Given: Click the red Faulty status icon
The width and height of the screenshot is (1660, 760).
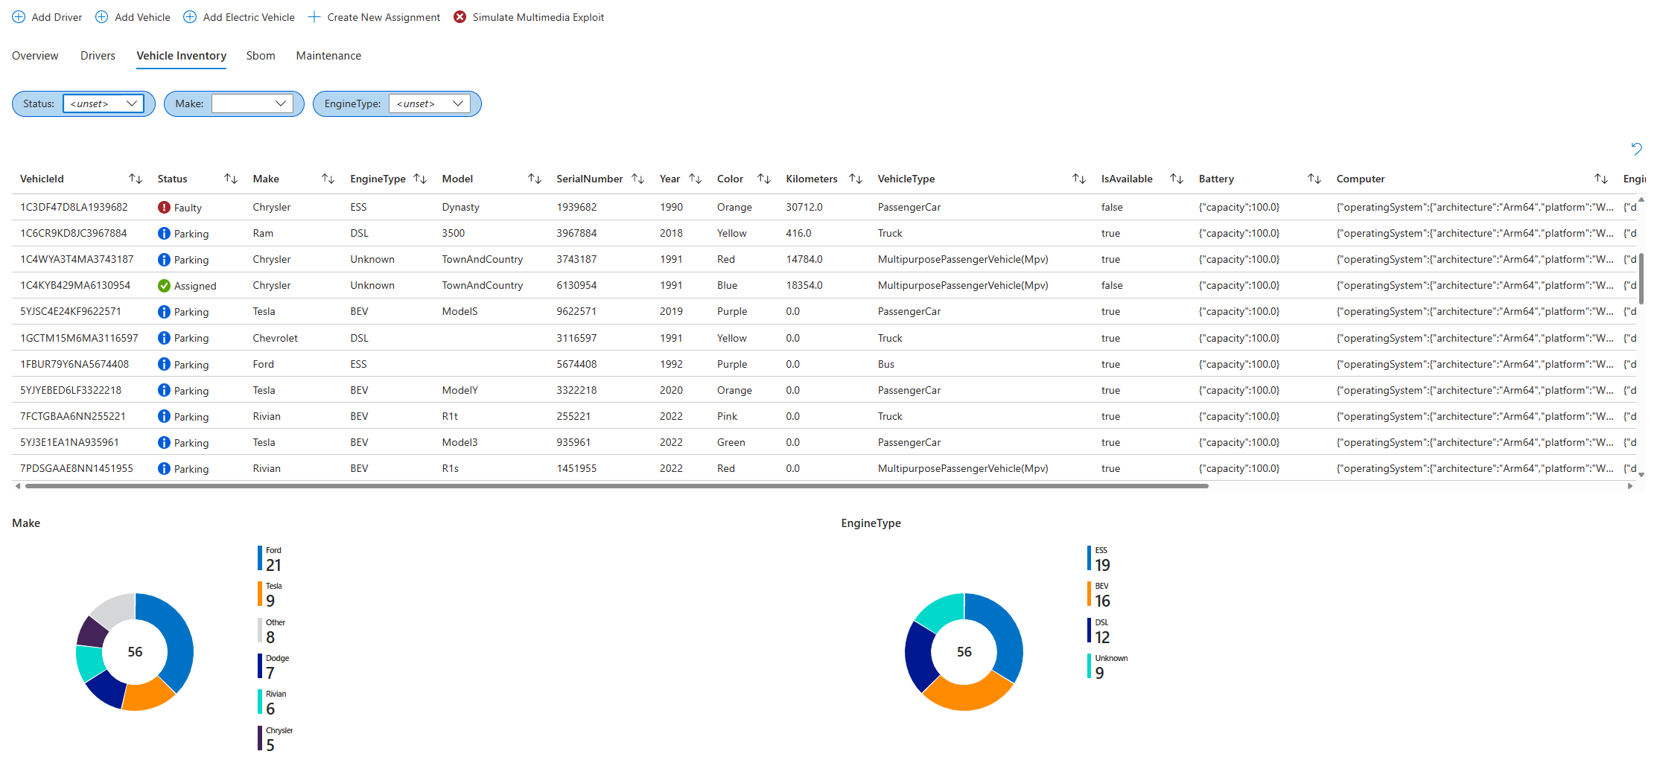Looking at the screenshot, I should point(164,208).
